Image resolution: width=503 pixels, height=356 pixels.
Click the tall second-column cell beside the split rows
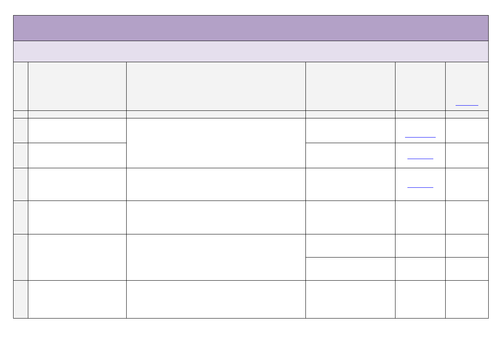coord(77,257)
